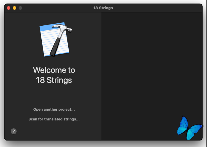This screenshot has height=147, width=207.
Task: Click the hammer and notepad app icon
Action: (56, 39)
